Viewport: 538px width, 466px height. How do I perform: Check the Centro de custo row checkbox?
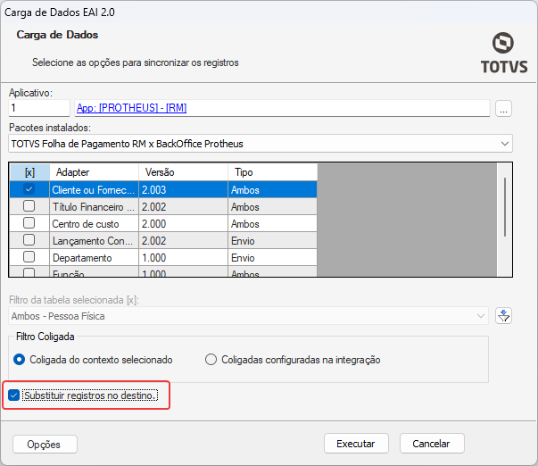(29, 223)
